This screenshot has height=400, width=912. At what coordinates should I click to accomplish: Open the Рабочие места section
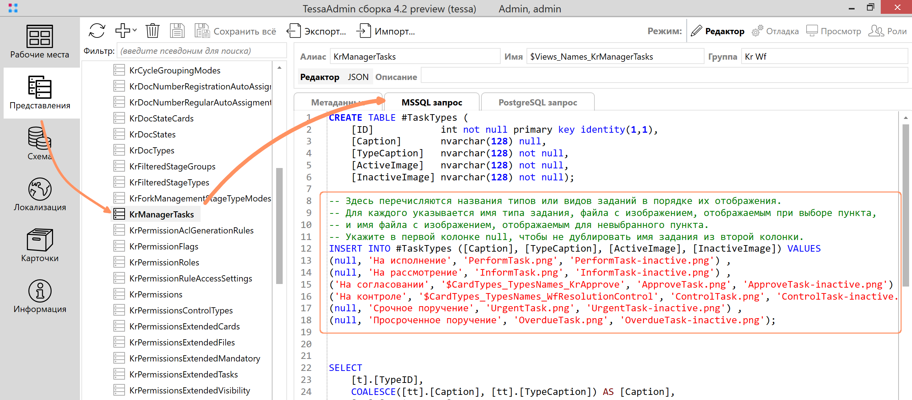[40, 42]
